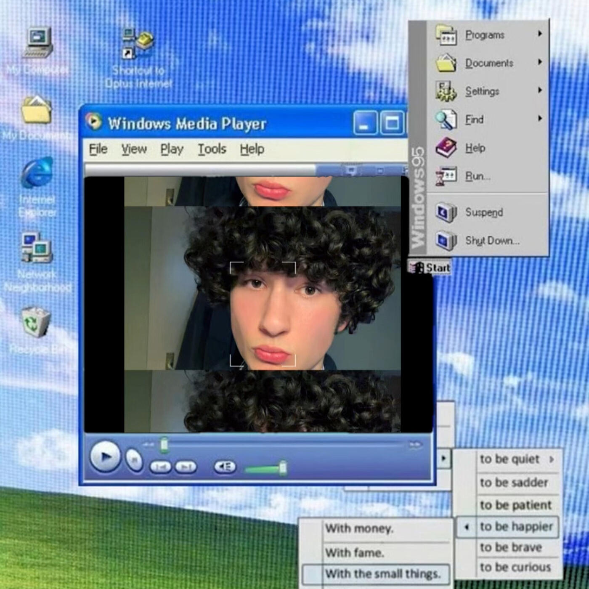
Task: Select the Shortcut to Optus Internet icon
Action: tap(138, 44)
